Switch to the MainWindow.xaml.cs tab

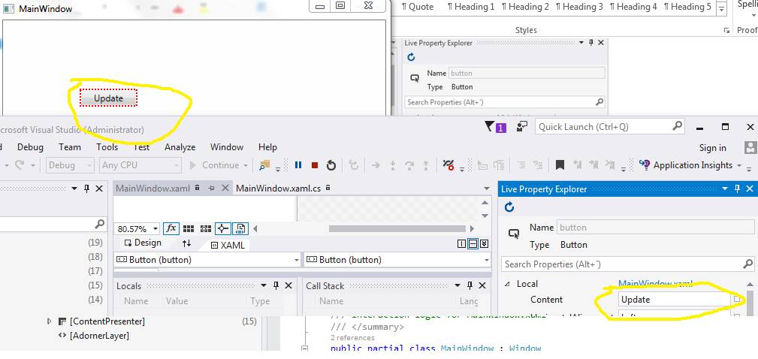(x=278, y=189)
